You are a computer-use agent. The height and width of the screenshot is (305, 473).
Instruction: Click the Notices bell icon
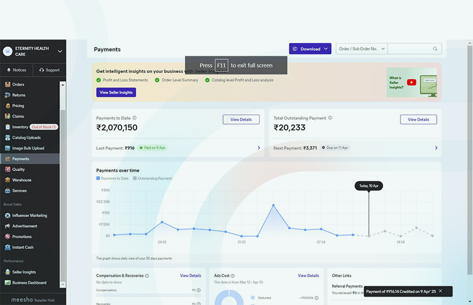(8, 70)
